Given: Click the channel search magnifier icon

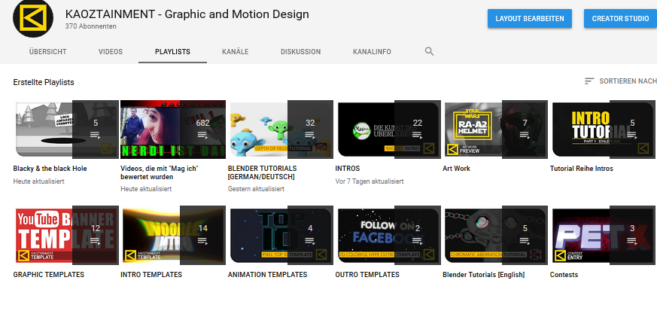Looking at the screenshot, I should [x=429, y=51].
